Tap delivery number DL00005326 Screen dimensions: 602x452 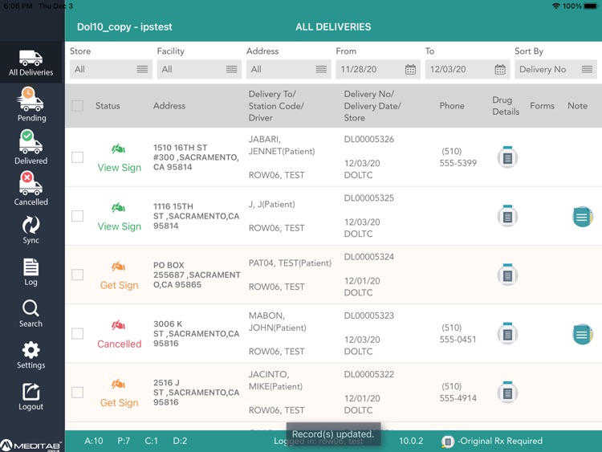pyautogui.click(x=369, y=140)
